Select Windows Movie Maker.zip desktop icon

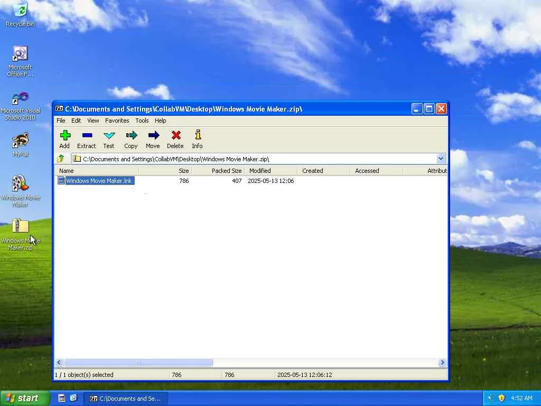20,235
